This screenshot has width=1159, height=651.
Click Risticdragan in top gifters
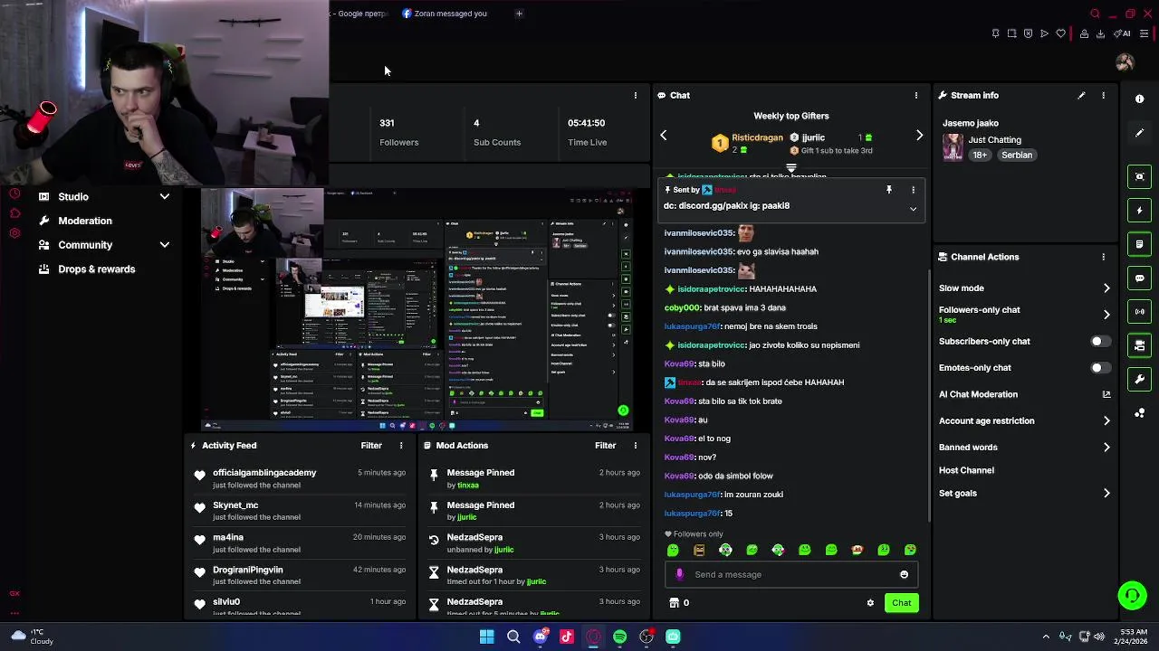pos(757,137)
